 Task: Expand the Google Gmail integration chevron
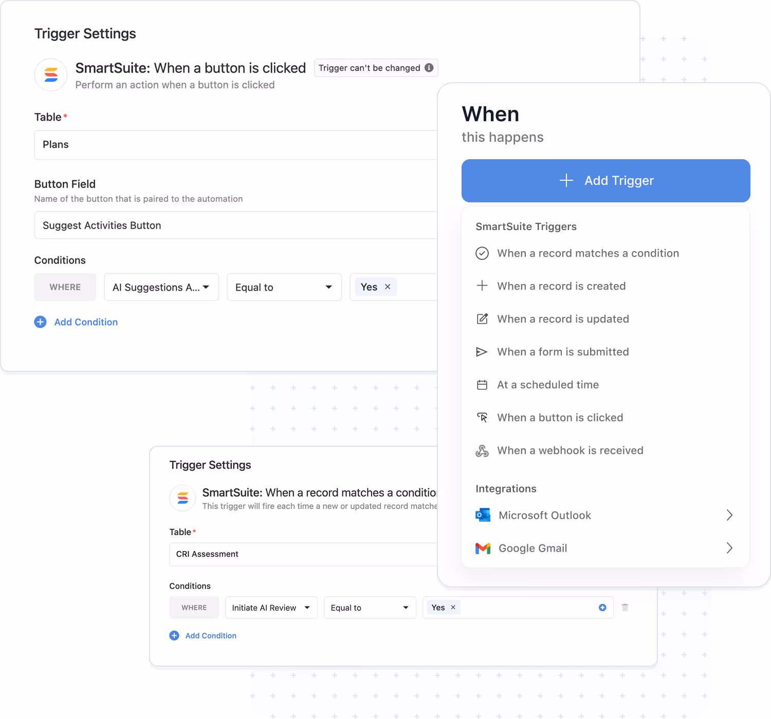(x=729, y=548)
